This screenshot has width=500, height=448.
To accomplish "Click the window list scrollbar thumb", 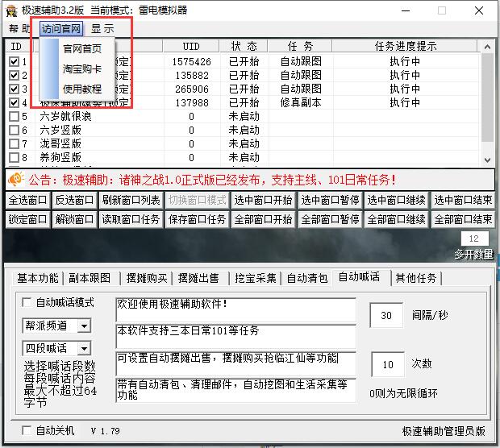I will tap(487, 97).
